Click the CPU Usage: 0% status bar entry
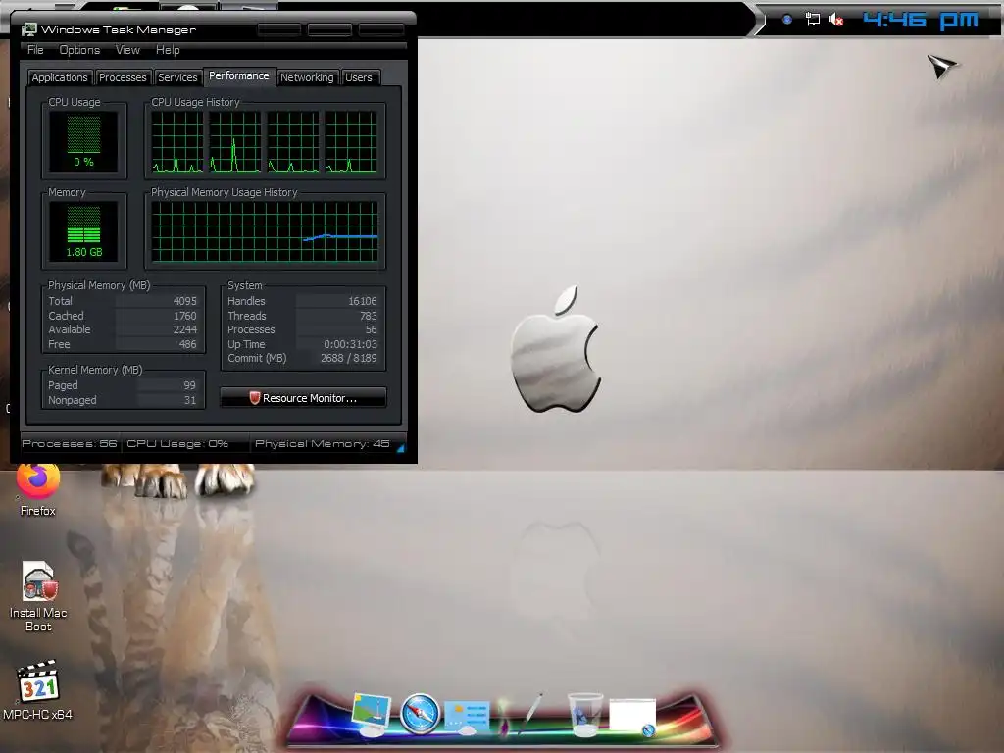Screen dimensions: 1004x753 [177, 444]
